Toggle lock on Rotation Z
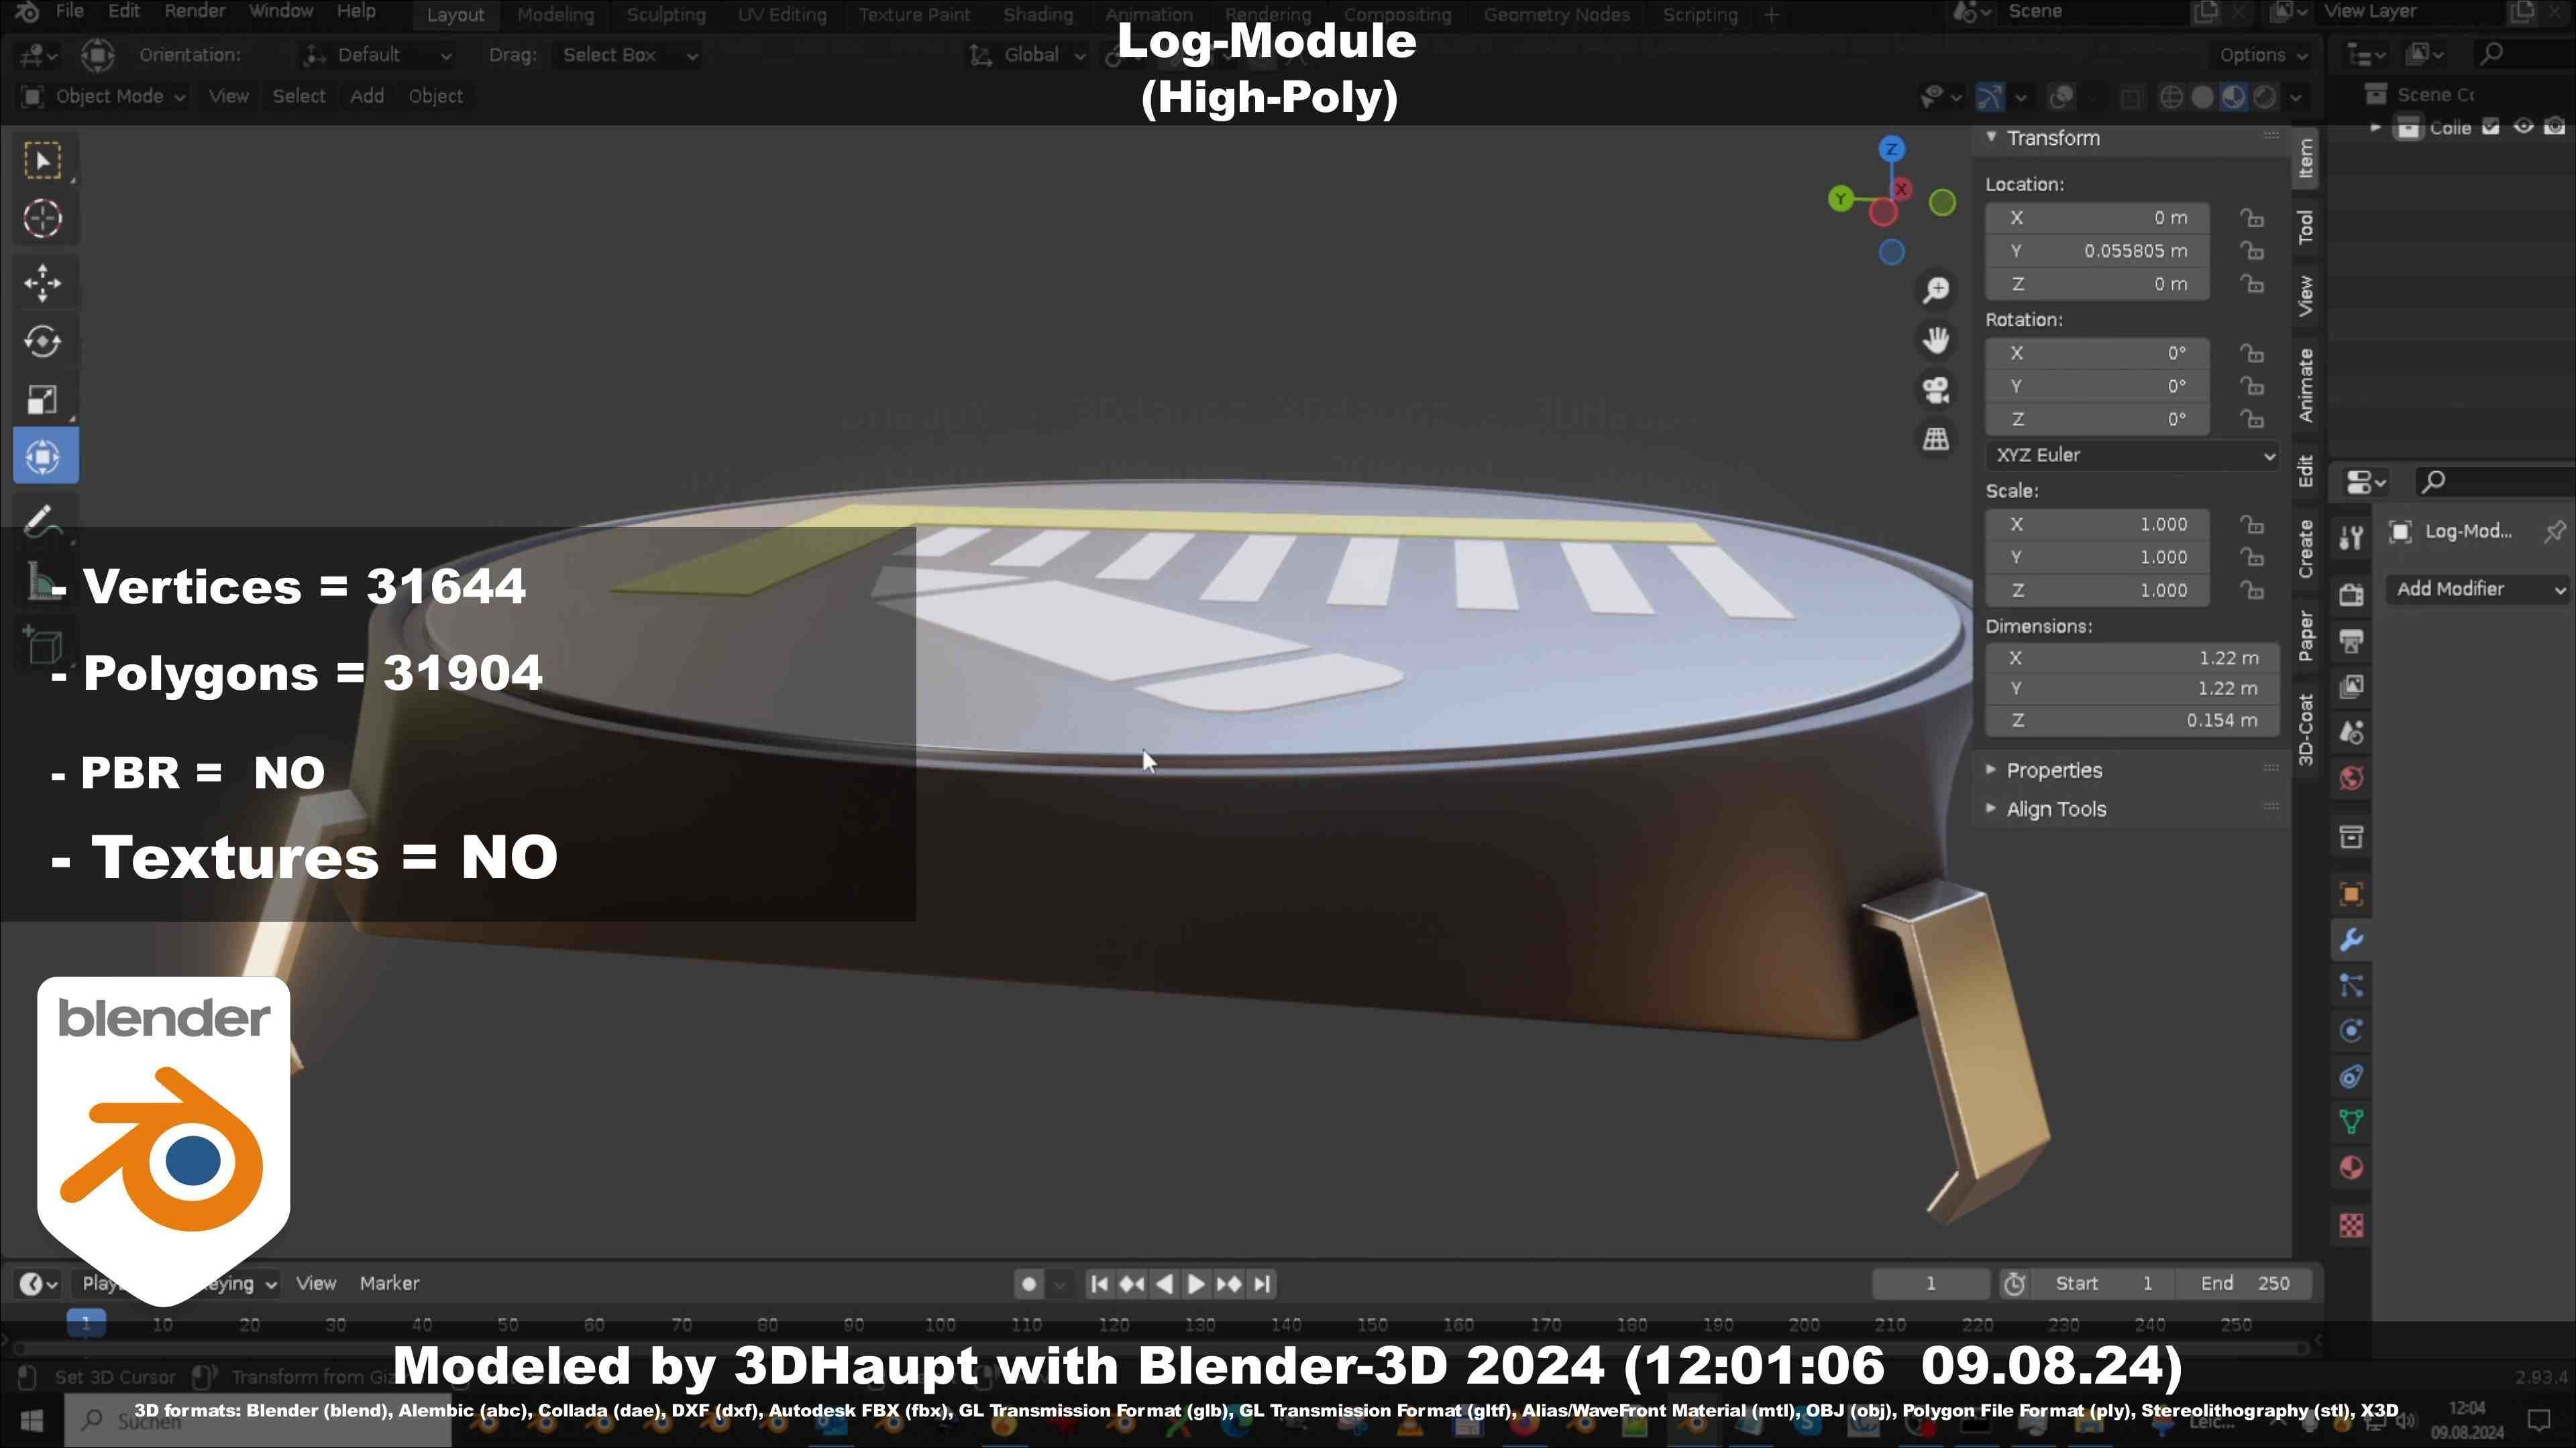 (2251, 419)
